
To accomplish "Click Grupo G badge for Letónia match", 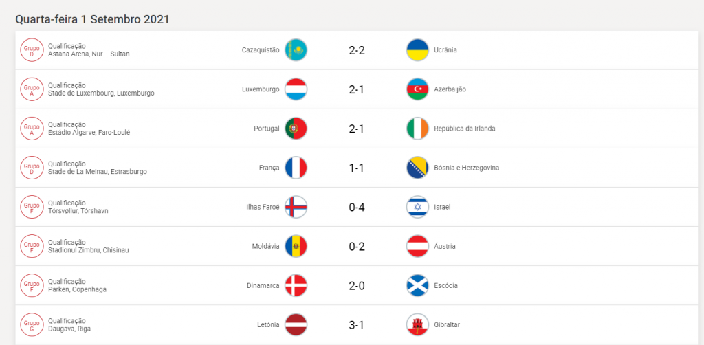I will click(32, 325).
